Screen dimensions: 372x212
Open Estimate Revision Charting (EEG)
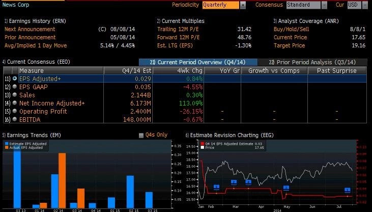230,135
